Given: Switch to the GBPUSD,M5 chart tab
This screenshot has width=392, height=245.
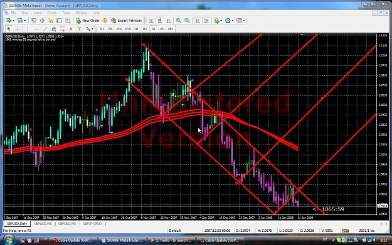Looking at the screenshot, I should click(x=67, y=224).
